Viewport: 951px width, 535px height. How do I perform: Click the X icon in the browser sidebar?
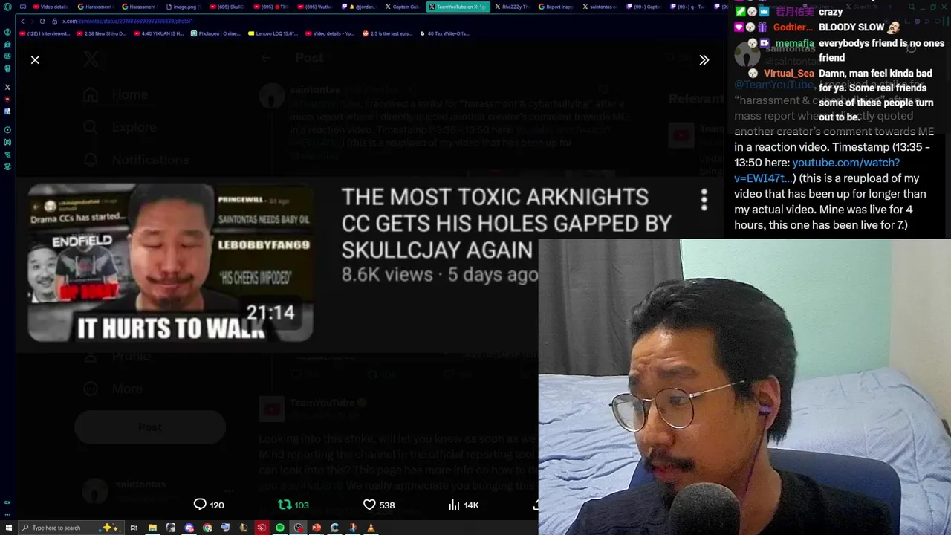point(7,87)
